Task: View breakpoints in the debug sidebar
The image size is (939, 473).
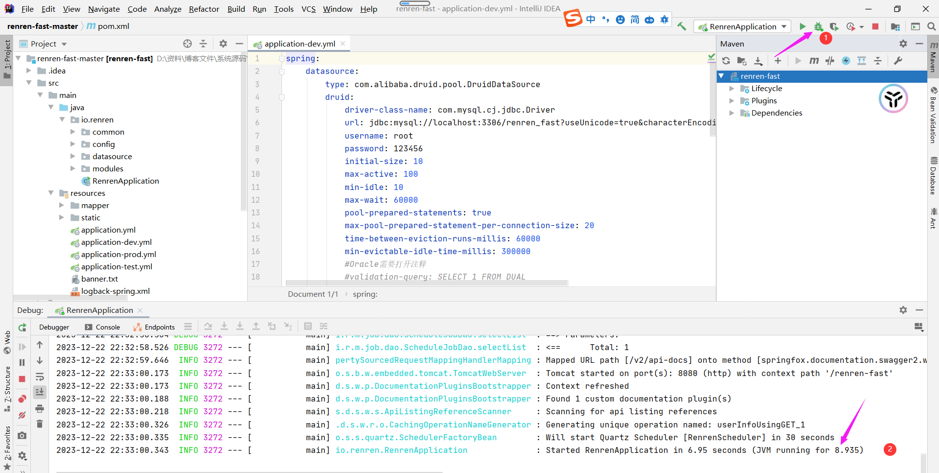Action: [x=22, y=399]
